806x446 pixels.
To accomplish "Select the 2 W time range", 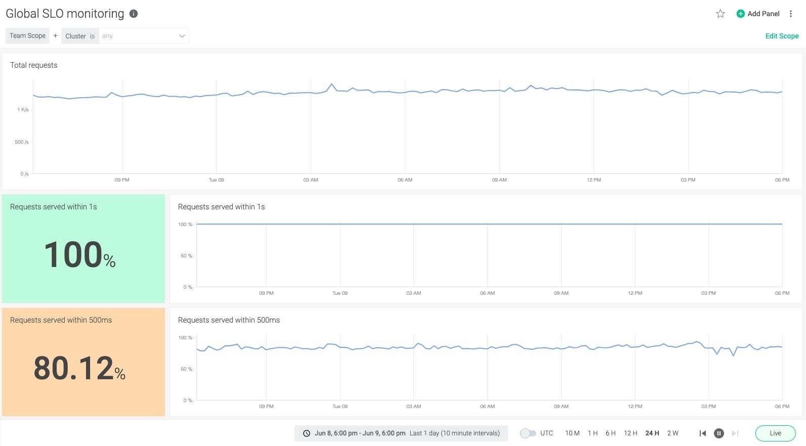I will 672,433.
